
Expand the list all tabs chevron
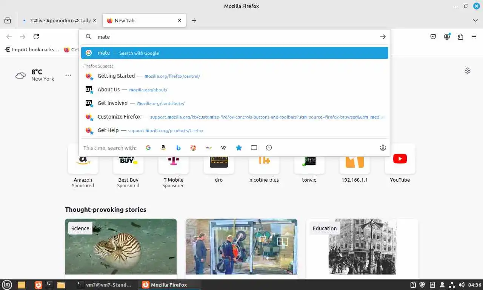[x=475, y=20]
